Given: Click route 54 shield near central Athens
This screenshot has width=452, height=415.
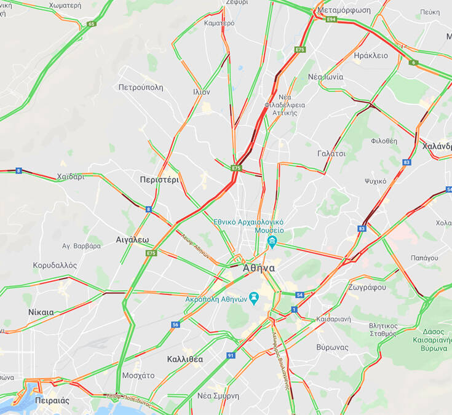Looking at the screenshot, I should tap(300, 294).
